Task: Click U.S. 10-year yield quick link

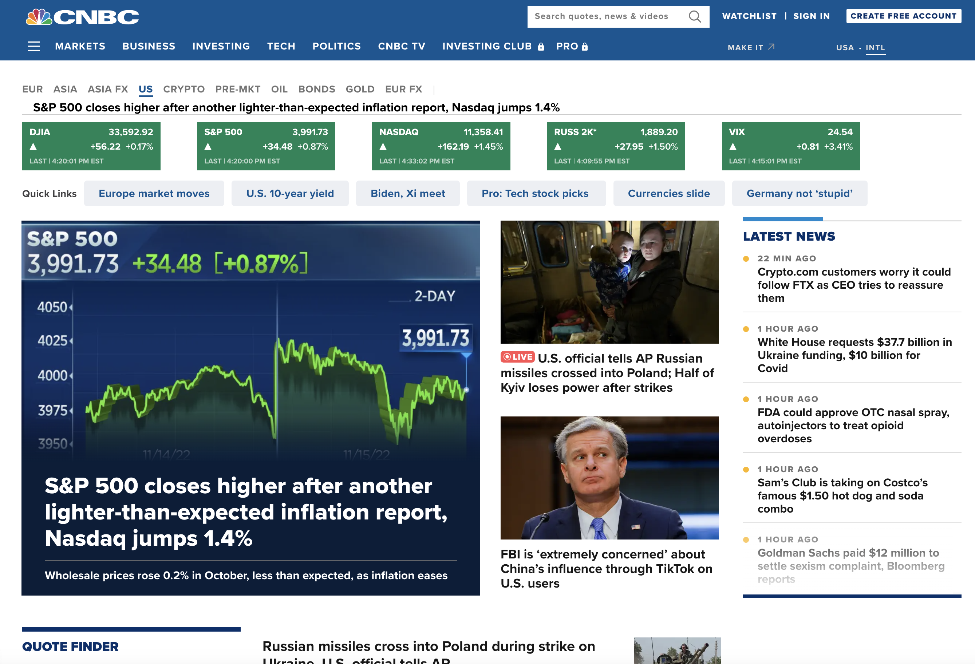Action: coord(290,193)
